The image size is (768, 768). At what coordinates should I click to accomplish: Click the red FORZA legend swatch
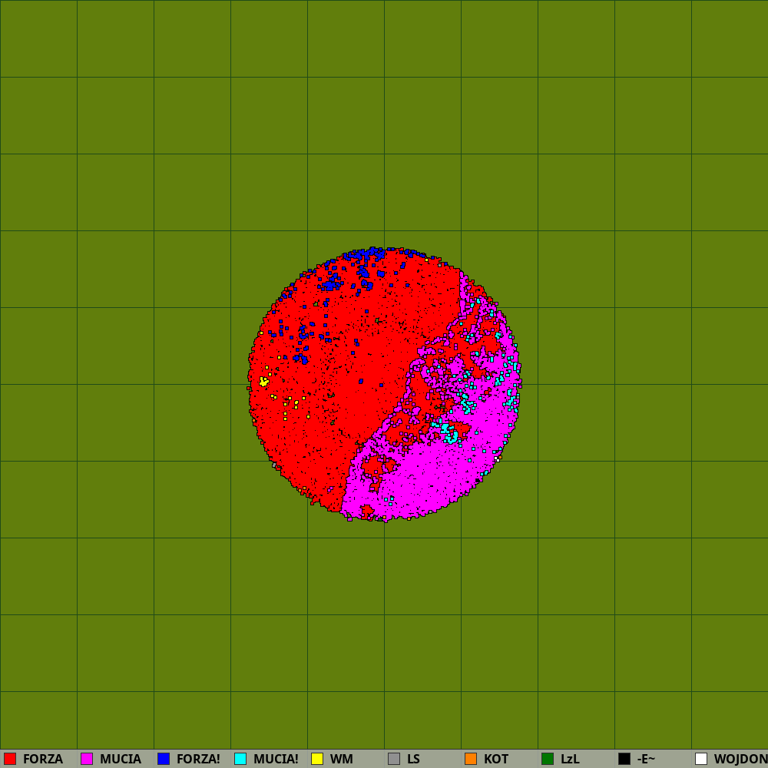[10, 759]
